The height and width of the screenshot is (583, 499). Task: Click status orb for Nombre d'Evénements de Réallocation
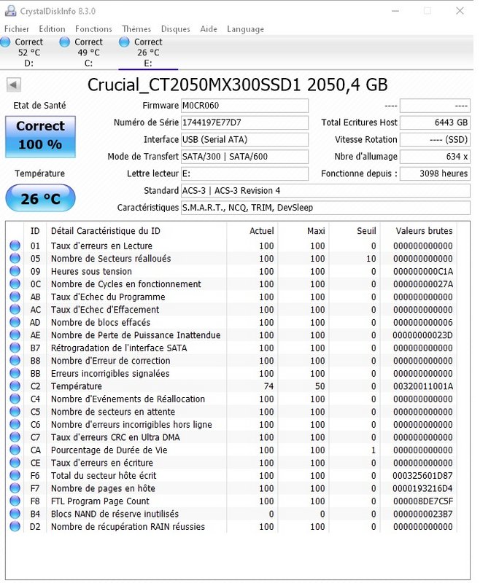tap(15, 399)
